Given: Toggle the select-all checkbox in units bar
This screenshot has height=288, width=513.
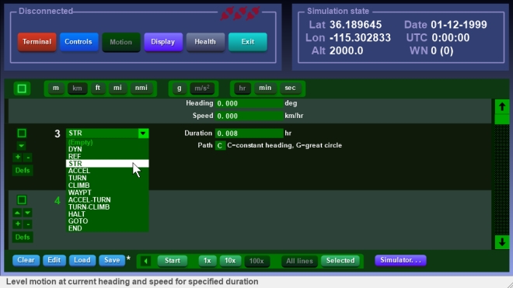Looking at the screenshot, I should pos(22,88).
